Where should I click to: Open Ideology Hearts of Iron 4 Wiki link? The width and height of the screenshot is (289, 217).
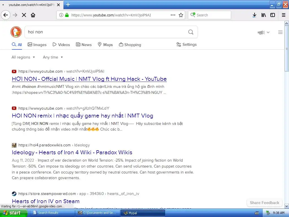coord(72,152)
